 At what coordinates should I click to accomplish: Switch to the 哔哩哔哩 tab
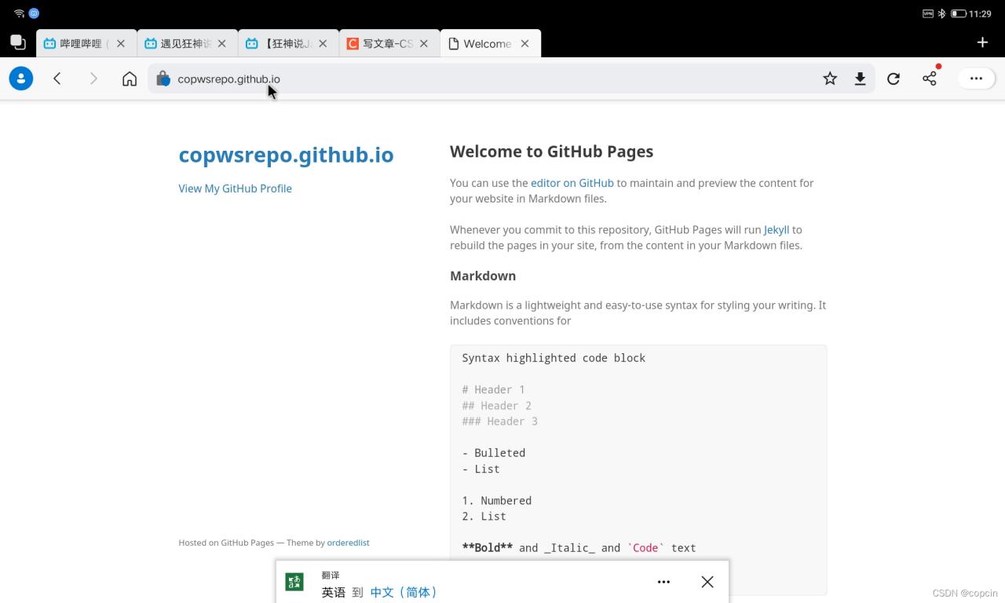[86, 44]
